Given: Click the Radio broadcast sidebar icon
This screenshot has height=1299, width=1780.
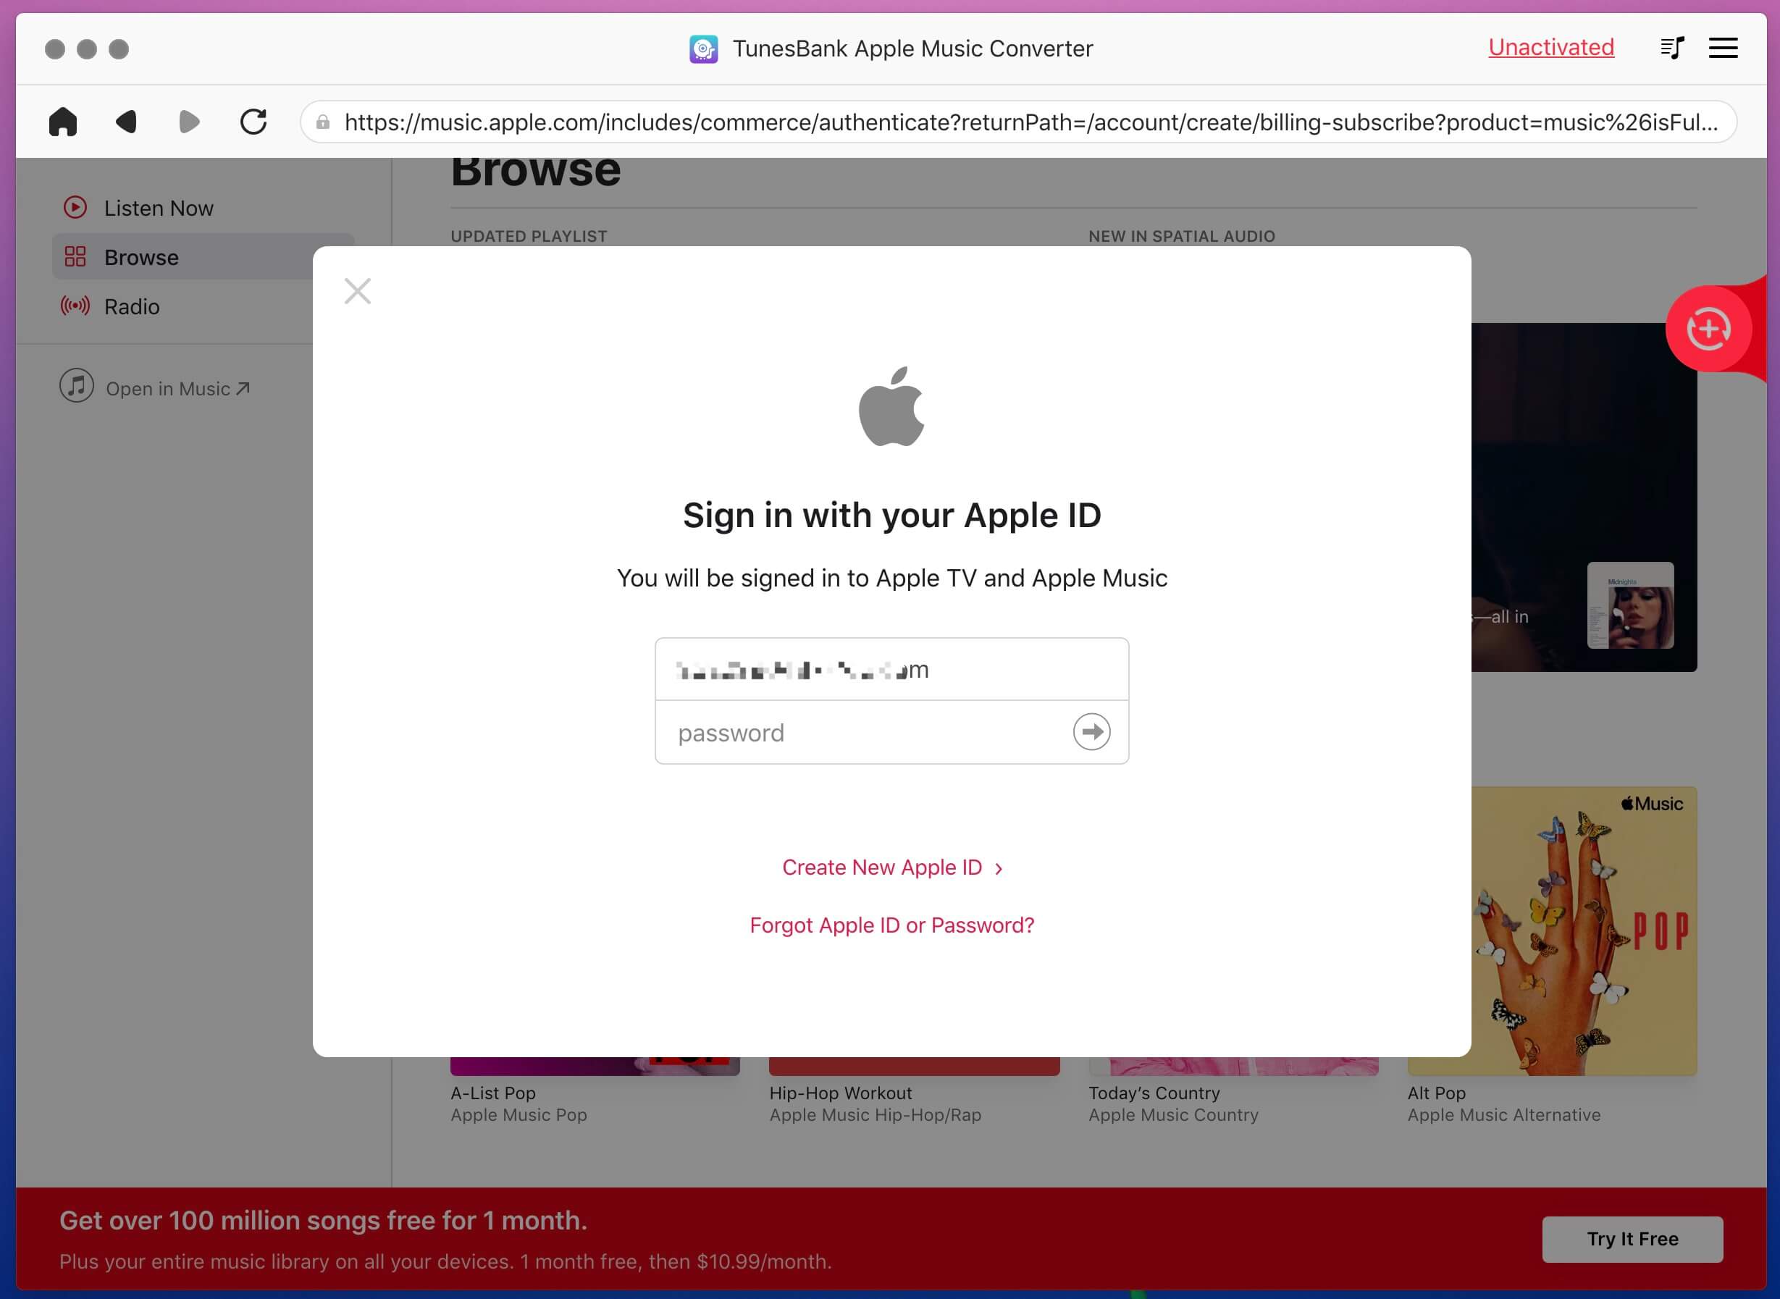Looking at the screenshot, I should click(75, 306).
